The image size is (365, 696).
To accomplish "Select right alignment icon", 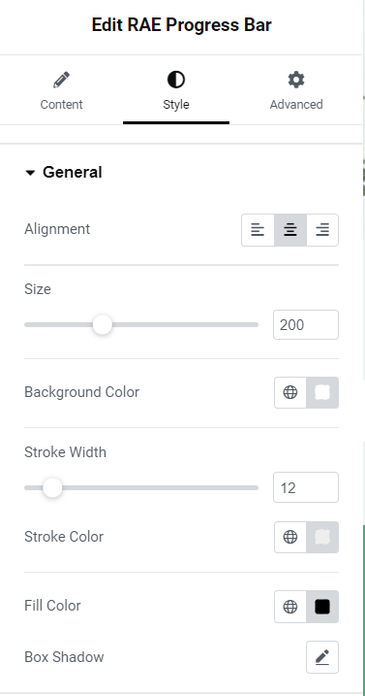I will pos(322,230).
